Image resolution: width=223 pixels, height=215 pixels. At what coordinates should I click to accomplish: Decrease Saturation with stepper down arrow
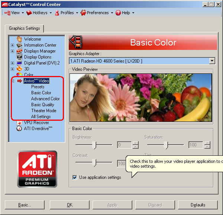(x=207, y=147)
